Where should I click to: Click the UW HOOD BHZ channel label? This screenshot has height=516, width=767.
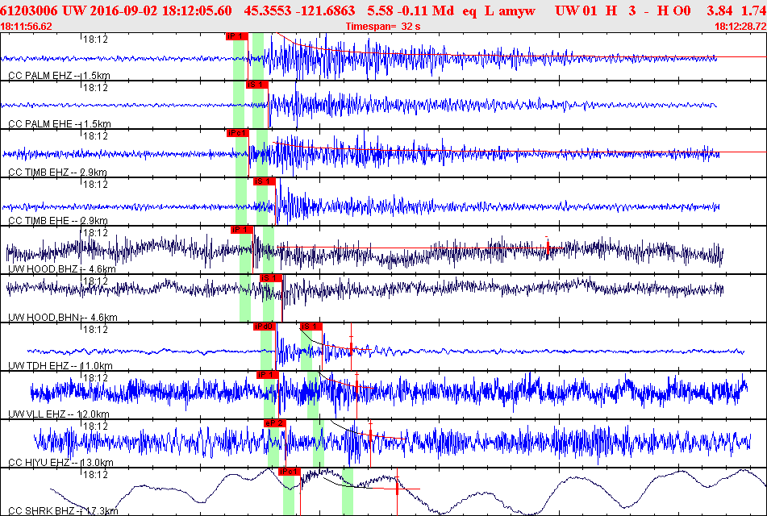(x=62, y=269)
